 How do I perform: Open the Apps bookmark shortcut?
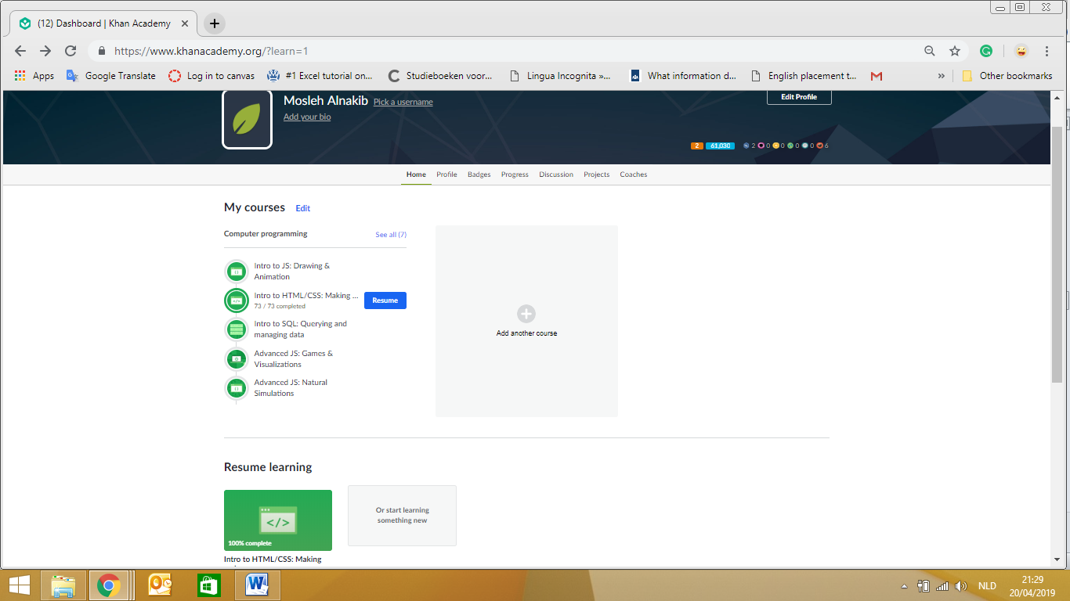34,76
